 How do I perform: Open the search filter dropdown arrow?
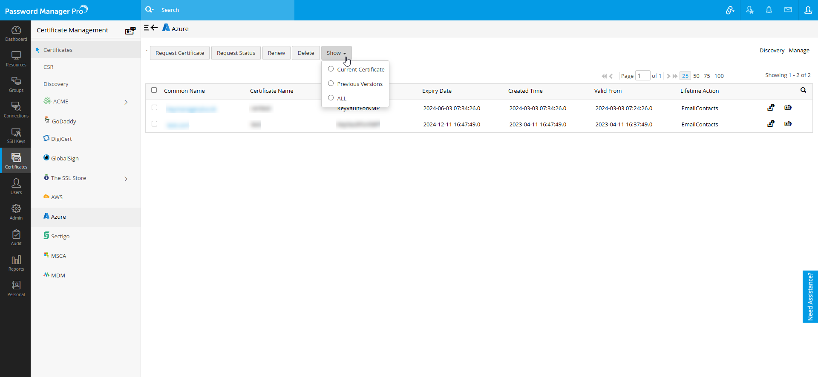coord(153,9)
